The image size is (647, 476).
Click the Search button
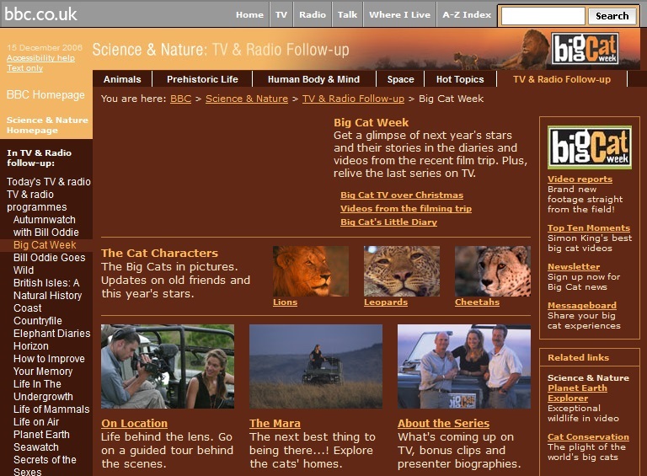pyautogui.click(x=612, y=16)
